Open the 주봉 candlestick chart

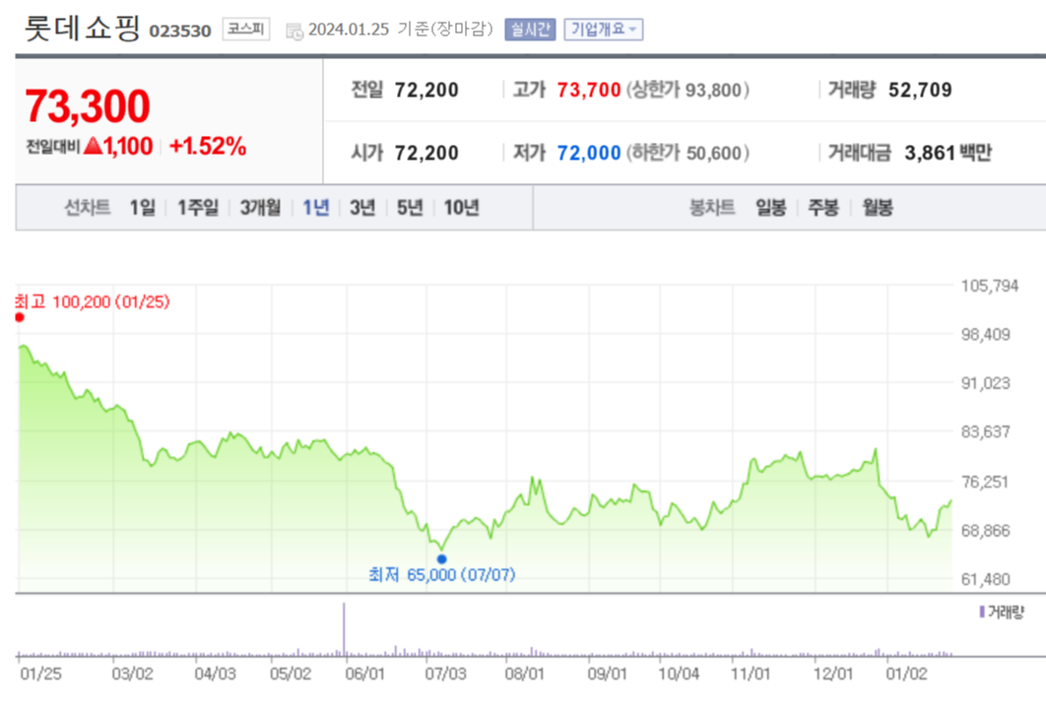823,208
